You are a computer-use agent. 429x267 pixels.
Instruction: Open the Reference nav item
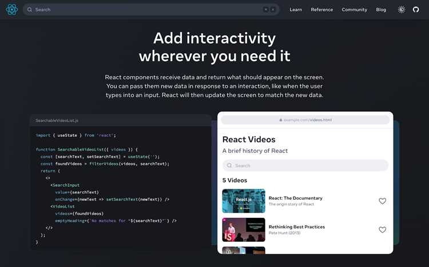pyautogui.click(x=321, y=10)
